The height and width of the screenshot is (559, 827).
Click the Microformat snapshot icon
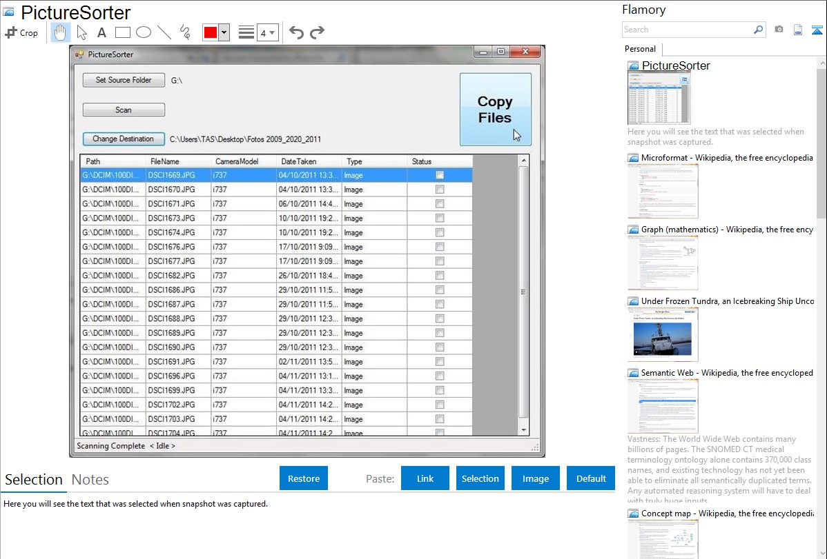click(633, 158)
